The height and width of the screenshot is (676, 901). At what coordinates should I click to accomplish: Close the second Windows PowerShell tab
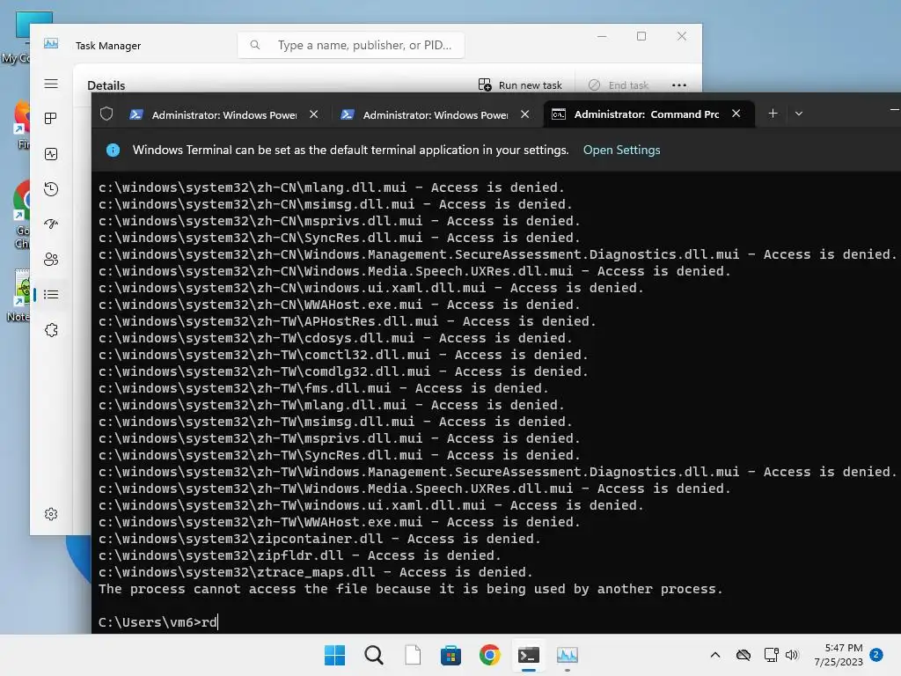pyautogui.click(x=524, y=114)
